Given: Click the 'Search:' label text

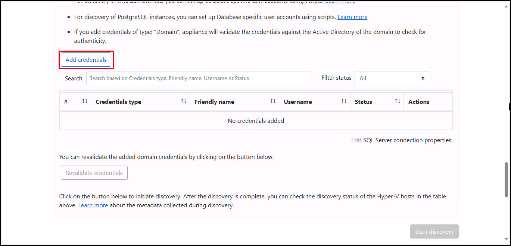Looking at the screenshot, I should [74, 78].
